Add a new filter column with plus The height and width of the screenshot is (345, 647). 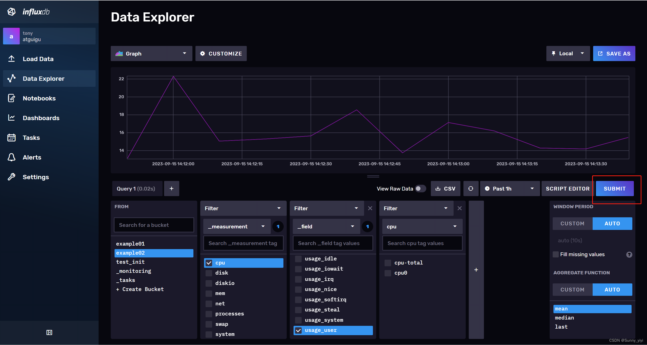476,270
